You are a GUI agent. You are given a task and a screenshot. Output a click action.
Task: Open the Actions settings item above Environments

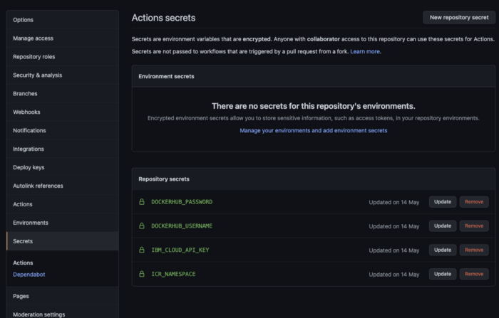[x=63, y=204]
